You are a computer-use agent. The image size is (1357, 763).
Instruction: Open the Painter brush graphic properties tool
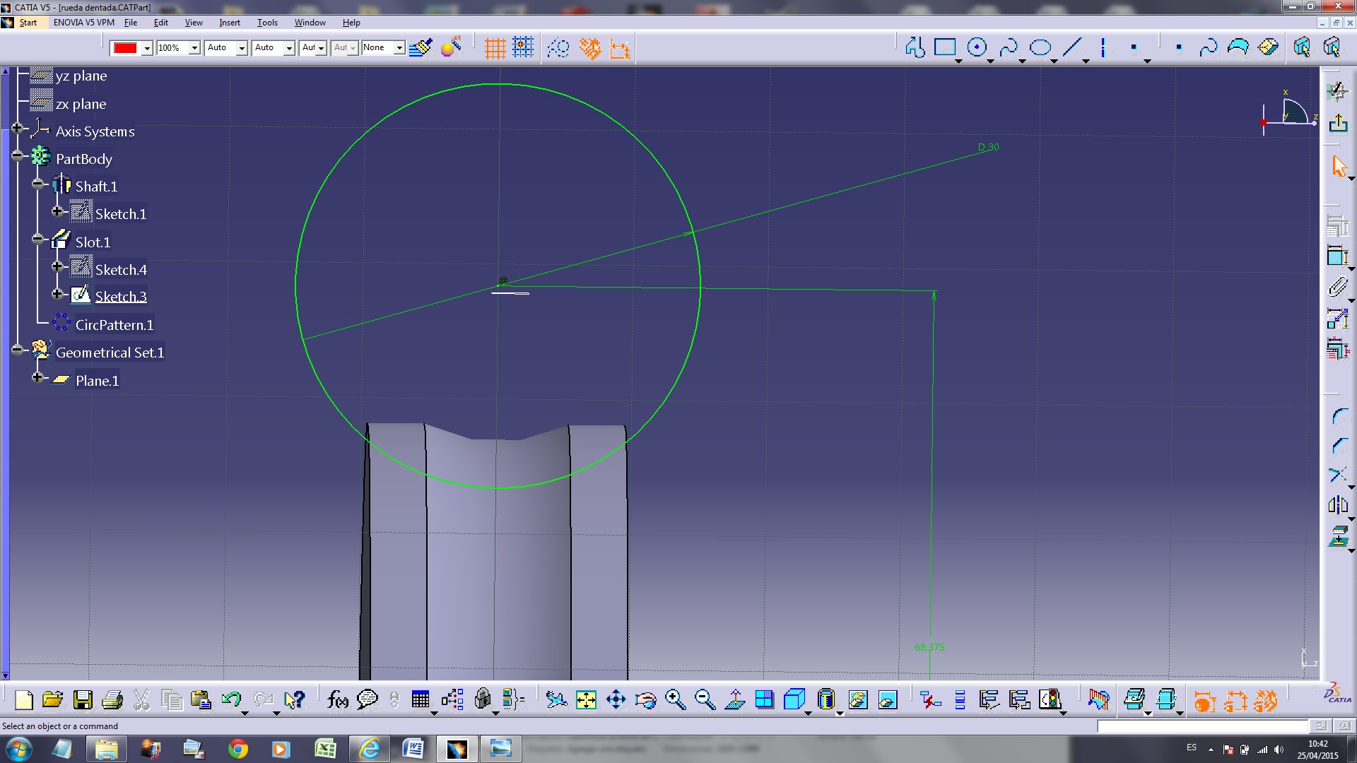tap(421, 47)
